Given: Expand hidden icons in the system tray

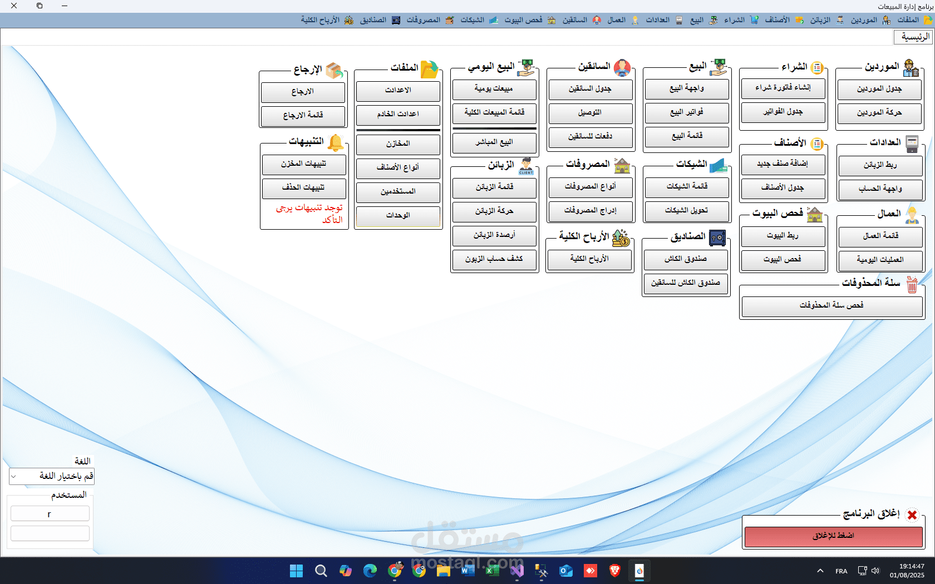Looking at the screenshot, I should point(820,571).
